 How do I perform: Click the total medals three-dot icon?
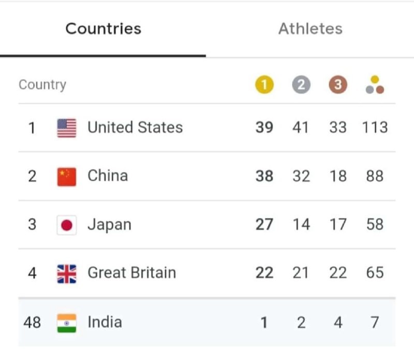coord(375,85)
